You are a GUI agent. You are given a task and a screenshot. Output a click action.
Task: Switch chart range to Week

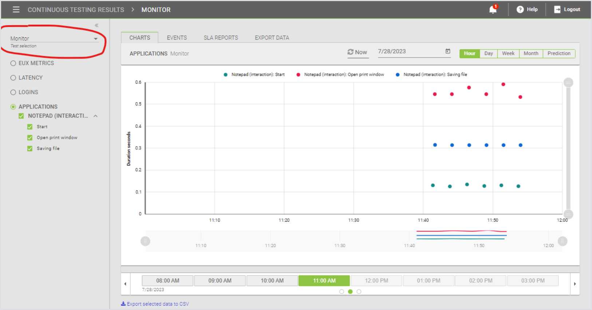[508, 53]
